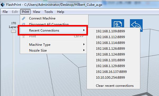Open the Edit menu
The width and height of the screenshot is (159, 96).
click(x=15, y=12)
